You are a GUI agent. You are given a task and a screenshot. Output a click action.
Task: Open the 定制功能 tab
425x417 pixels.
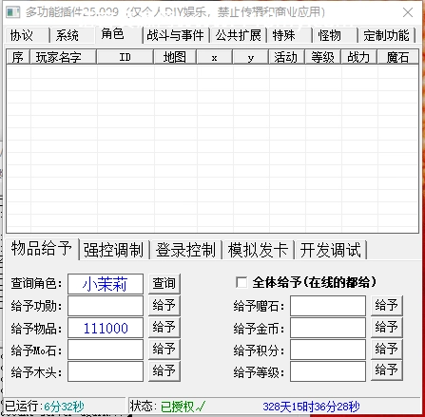[387, 35]
